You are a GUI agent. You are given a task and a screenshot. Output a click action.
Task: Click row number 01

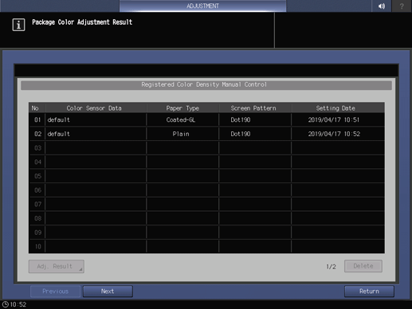[37, 119]
